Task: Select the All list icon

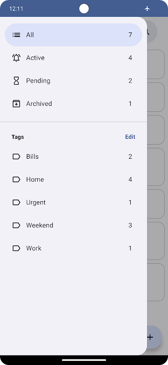Action: pyautogui.click(x=16, y=35)
